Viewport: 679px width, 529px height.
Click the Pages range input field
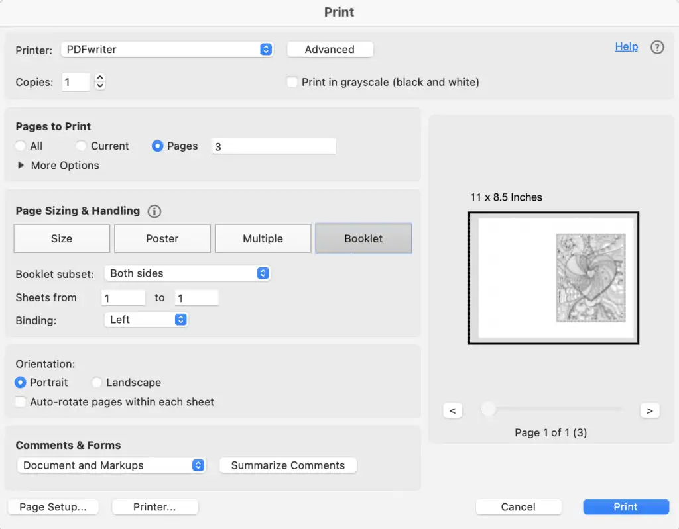point(273,146)
